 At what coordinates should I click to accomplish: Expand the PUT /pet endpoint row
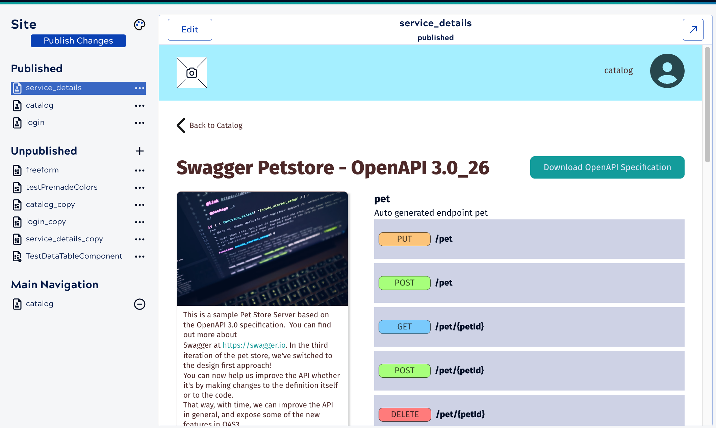tap(529, 239)
